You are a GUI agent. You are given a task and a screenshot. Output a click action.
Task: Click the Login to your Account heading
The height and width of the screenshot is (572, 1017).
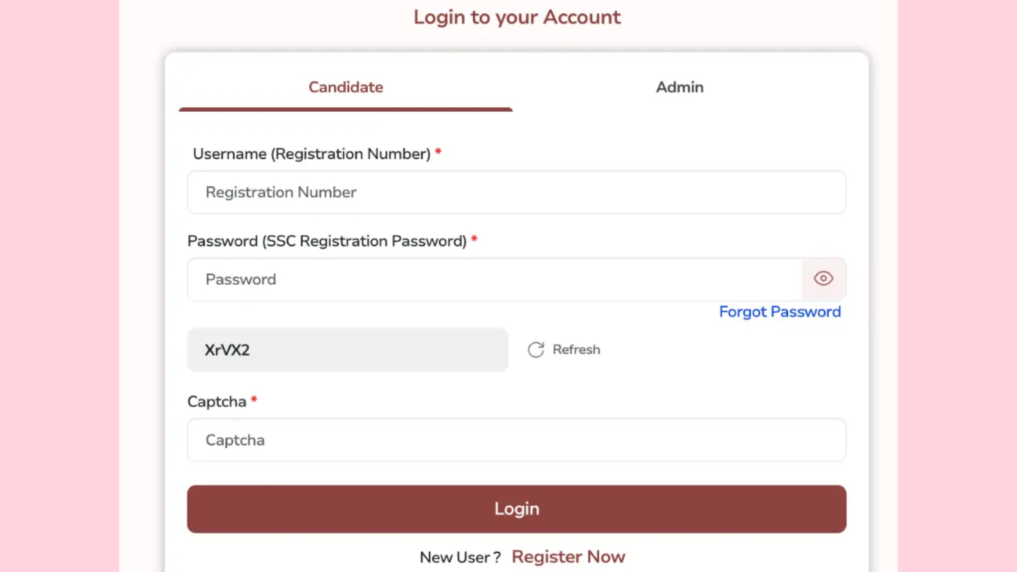pos(517,17)
